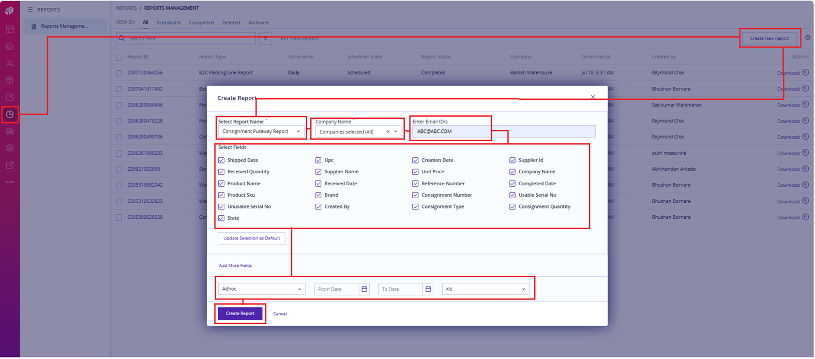The width and height of the screenshot is (815, 359).
Task: Open the table settings gear icon
Action: (807, 38)
